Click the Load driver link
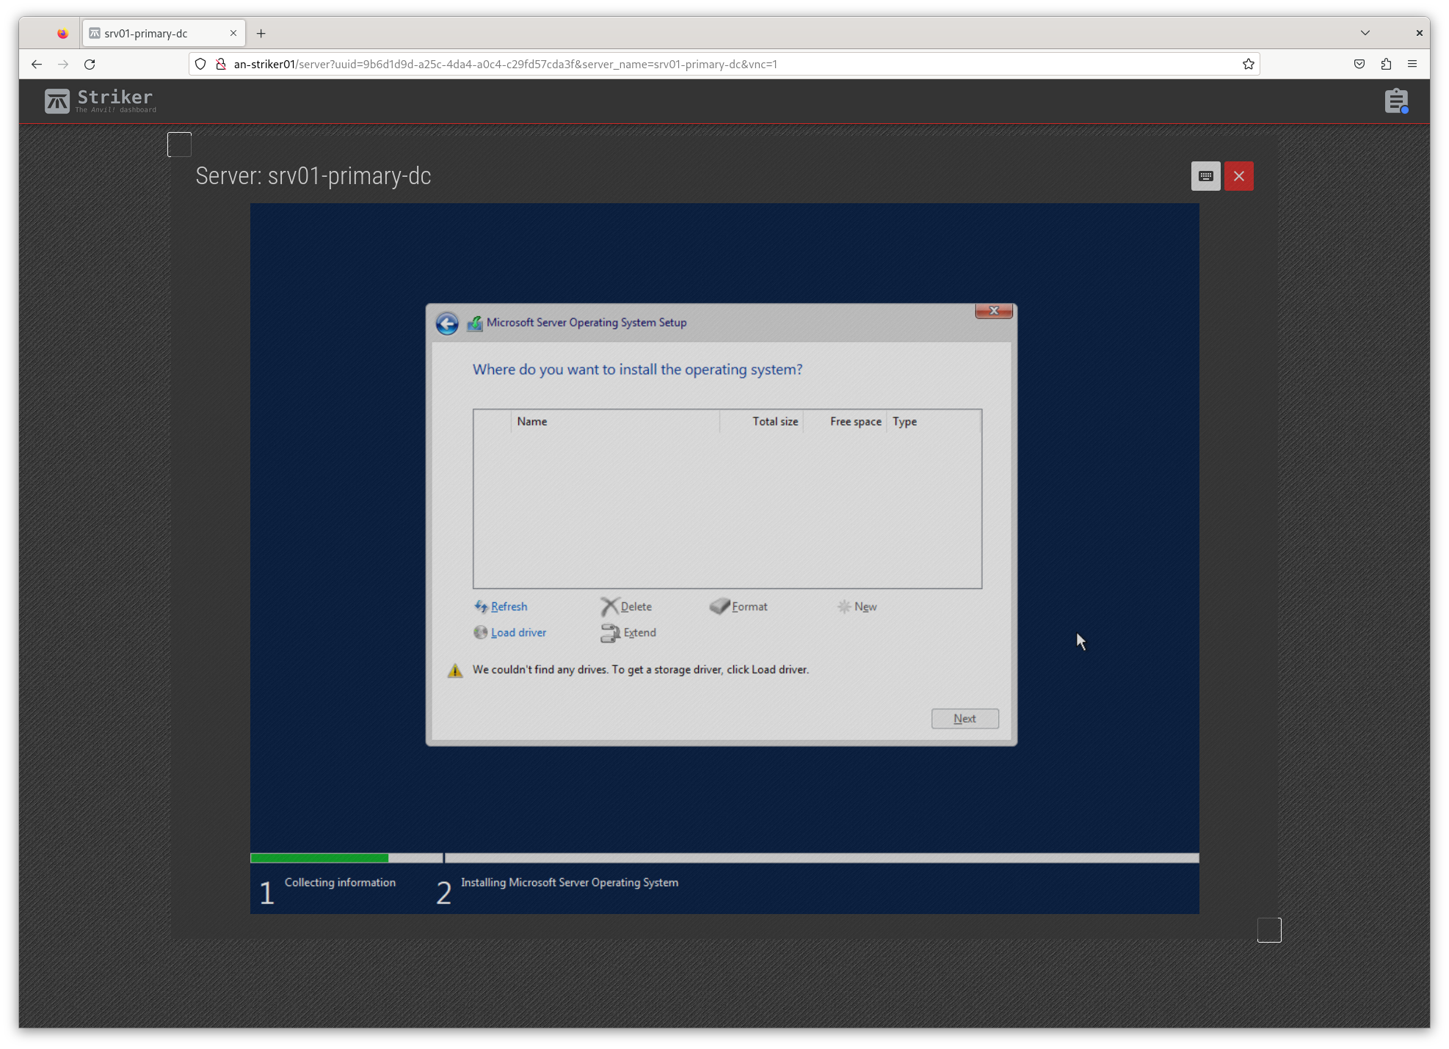1449x1049 pixels. 518,632
